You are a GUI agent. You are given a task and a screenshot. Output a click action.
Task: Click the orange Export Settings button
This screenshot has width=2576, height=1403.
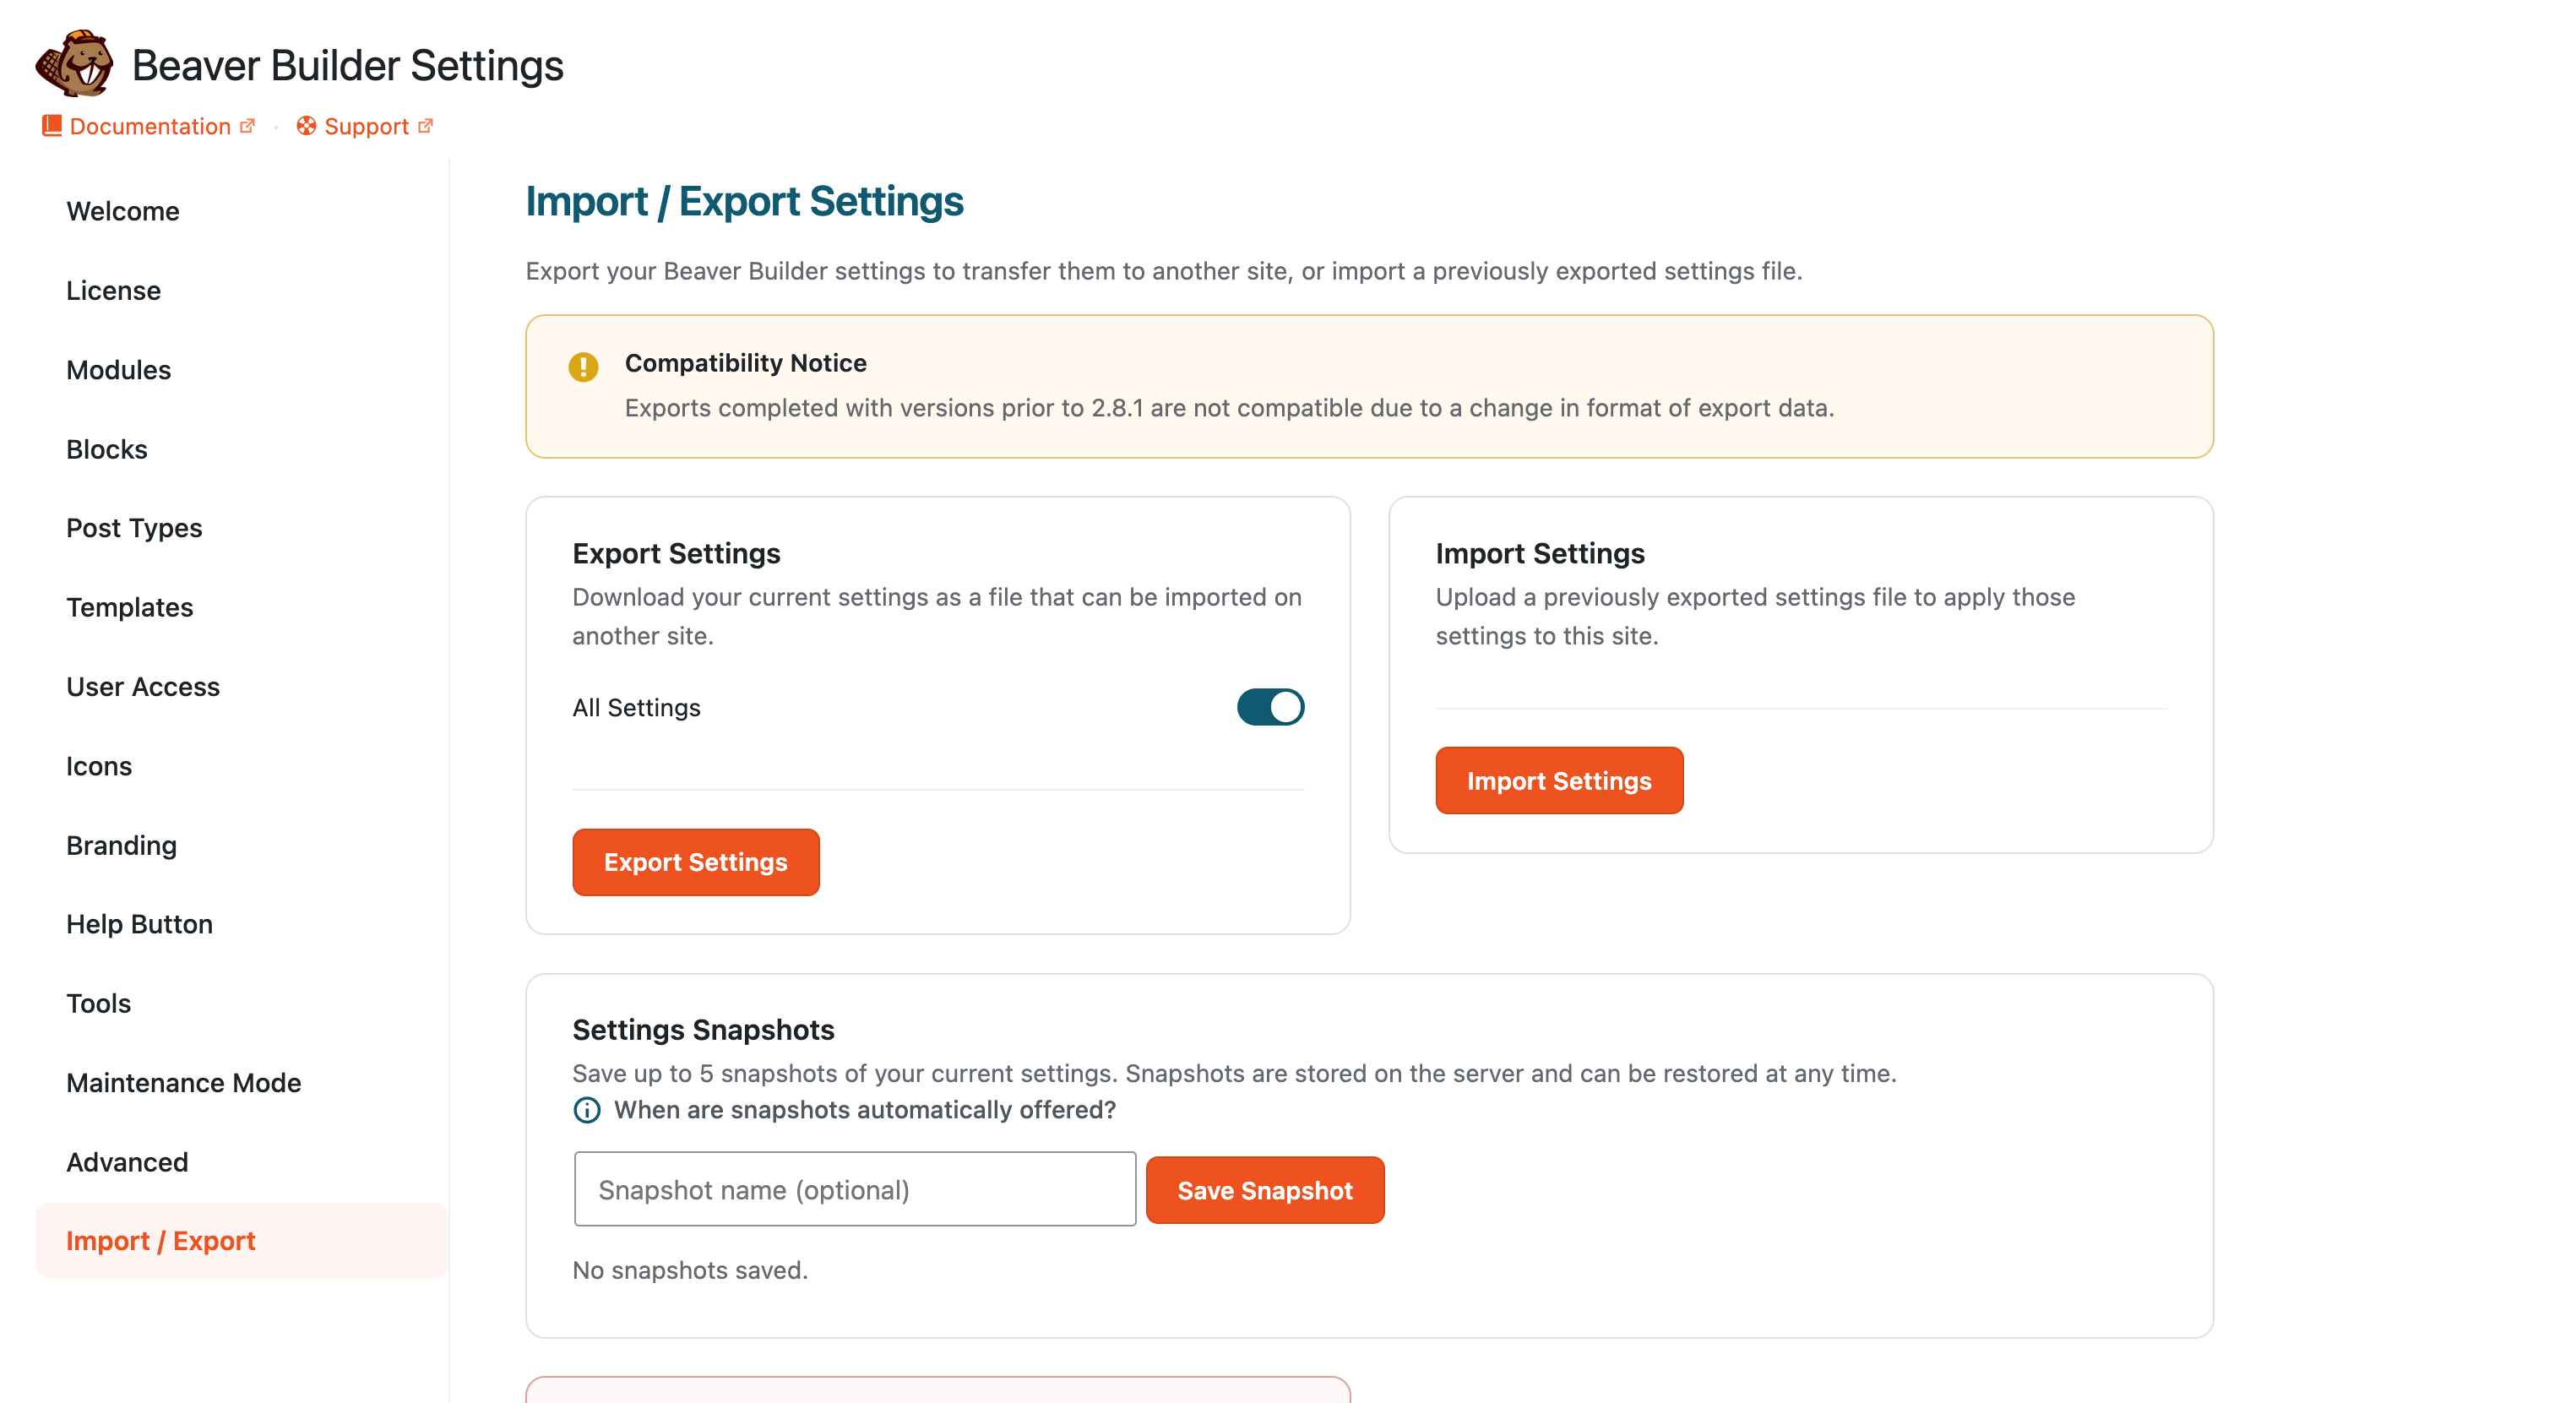tap(696, 862)
